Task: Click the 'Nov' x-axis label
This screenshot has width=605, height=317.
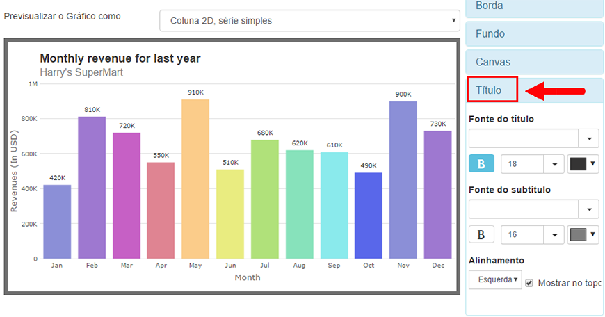Action: coord(403,266)
